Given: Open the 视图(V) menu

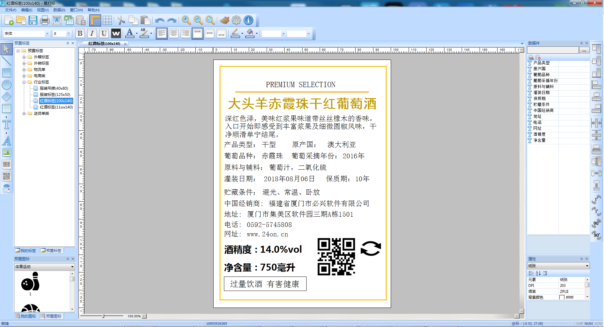Looking at the screenshot, I should (43, 10).
